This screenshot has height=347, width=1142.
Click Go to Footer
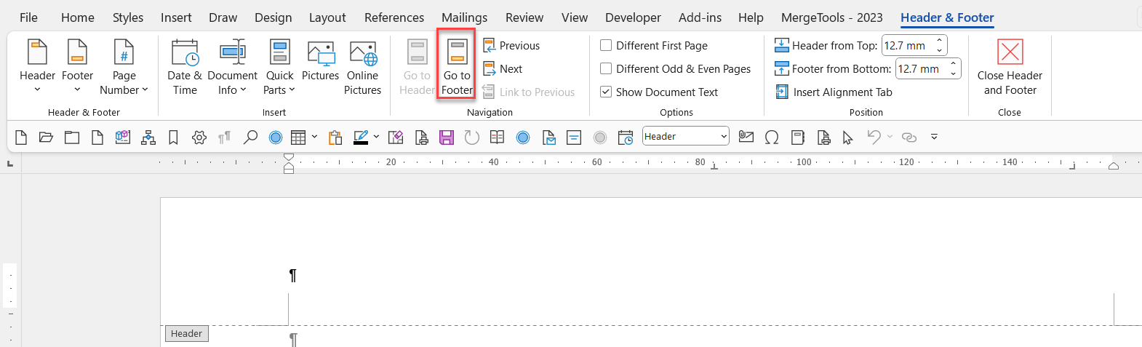(457, 68)
